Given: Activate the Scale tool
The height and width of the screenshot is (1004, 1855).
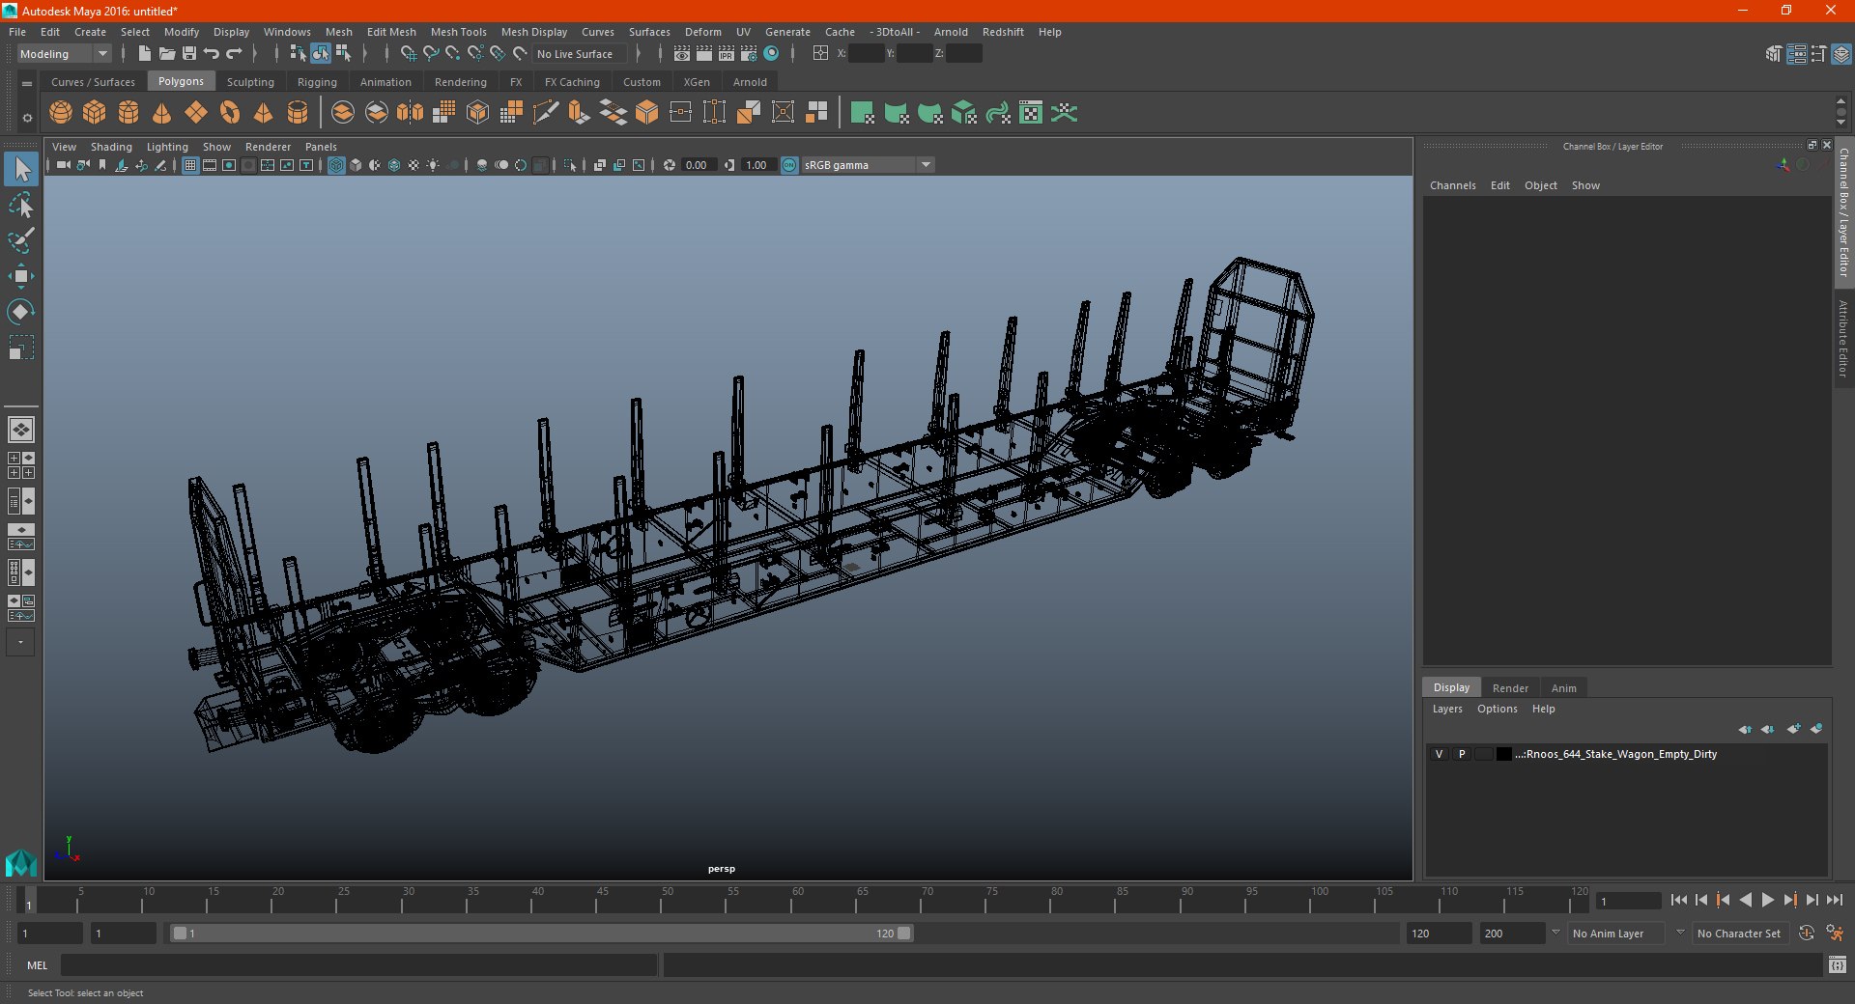Looking at the screenshot, I should coord(21,348).
